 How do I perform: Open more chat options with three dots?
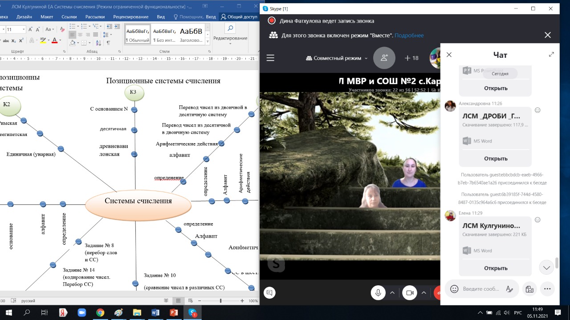click(548, 289)
